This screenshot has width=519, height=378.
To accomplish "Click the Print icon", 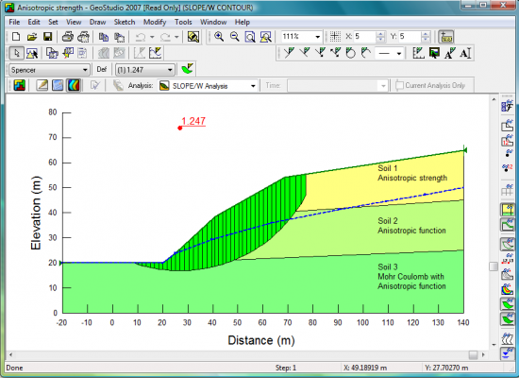I will (x=68, y=37).
